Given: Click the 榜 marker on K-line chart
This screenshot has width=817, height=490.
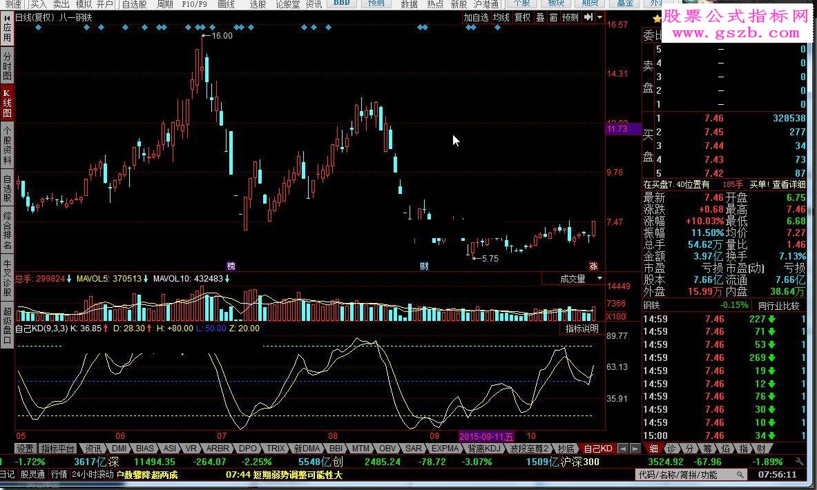Looking at the screenshot, I should (231, 266).
